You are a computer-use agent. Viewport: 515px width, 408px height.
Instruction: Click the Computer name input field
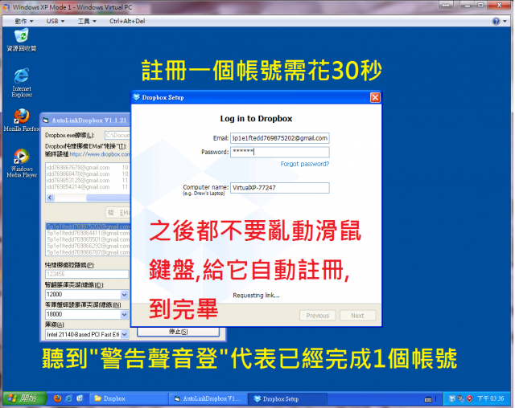coord(279,188)
